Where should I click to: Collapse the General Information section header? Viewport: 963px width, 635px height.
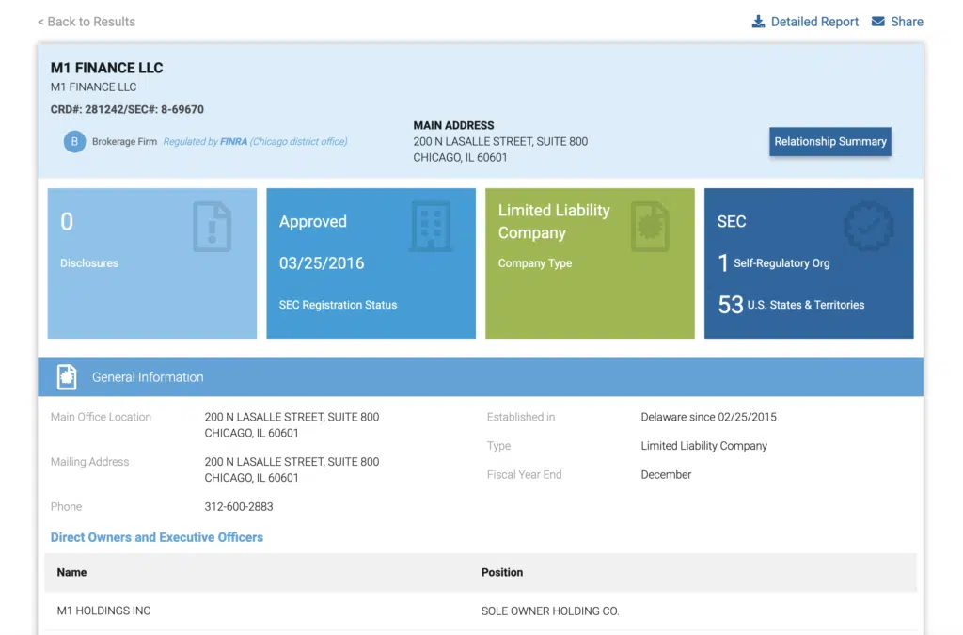point(480,377)
